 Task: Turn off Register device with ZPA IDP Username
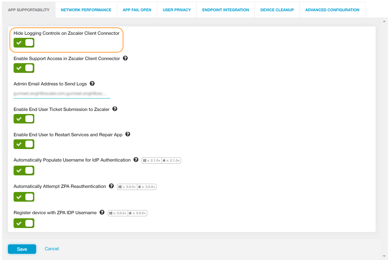(x=24, y=223)
